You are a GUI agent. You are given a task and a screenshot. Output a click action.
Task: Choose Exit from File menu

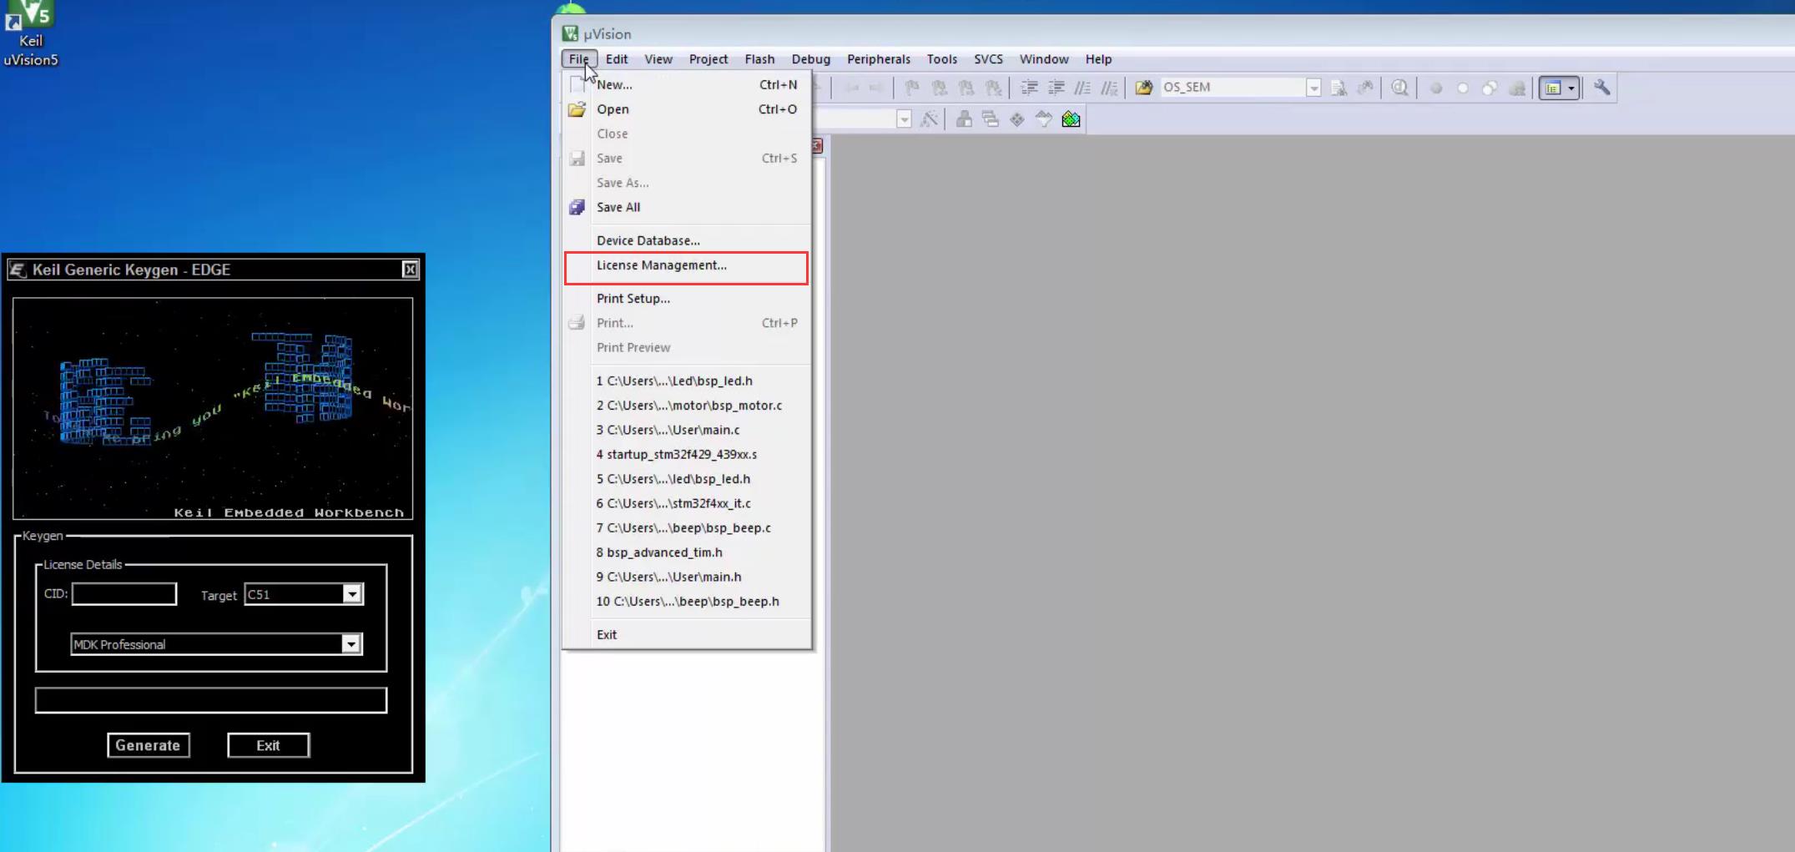pos(686,634)
